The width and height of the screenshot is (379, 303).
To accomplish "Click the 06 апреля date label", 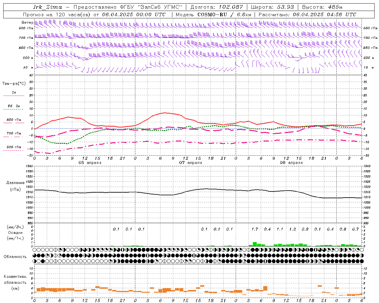I will pyautogui.click(x=90, y=162).
